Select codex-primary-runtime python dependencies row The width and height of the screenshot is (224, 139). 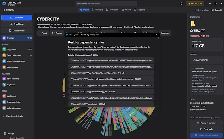click(x=111, y=98)
